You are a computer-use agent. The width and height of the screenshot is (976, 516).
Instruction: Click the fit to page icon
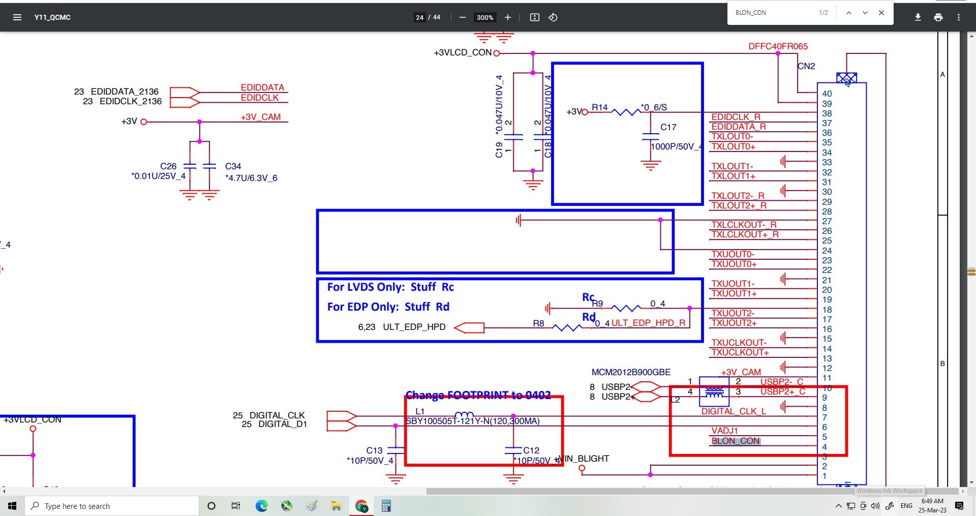(534, 17)
